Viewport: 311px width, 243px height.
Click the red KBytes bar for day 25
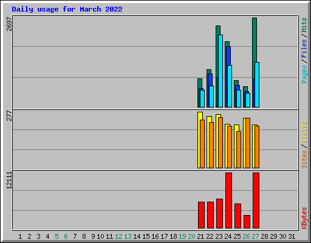coord(238,216)
